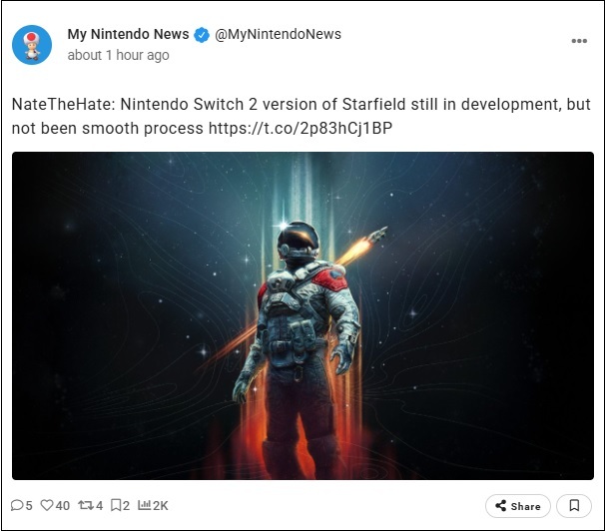Open the Starfield astronaut image
The height and width of the screenshot is (531, 605).
pyautogui.click(x=302, y=315)
